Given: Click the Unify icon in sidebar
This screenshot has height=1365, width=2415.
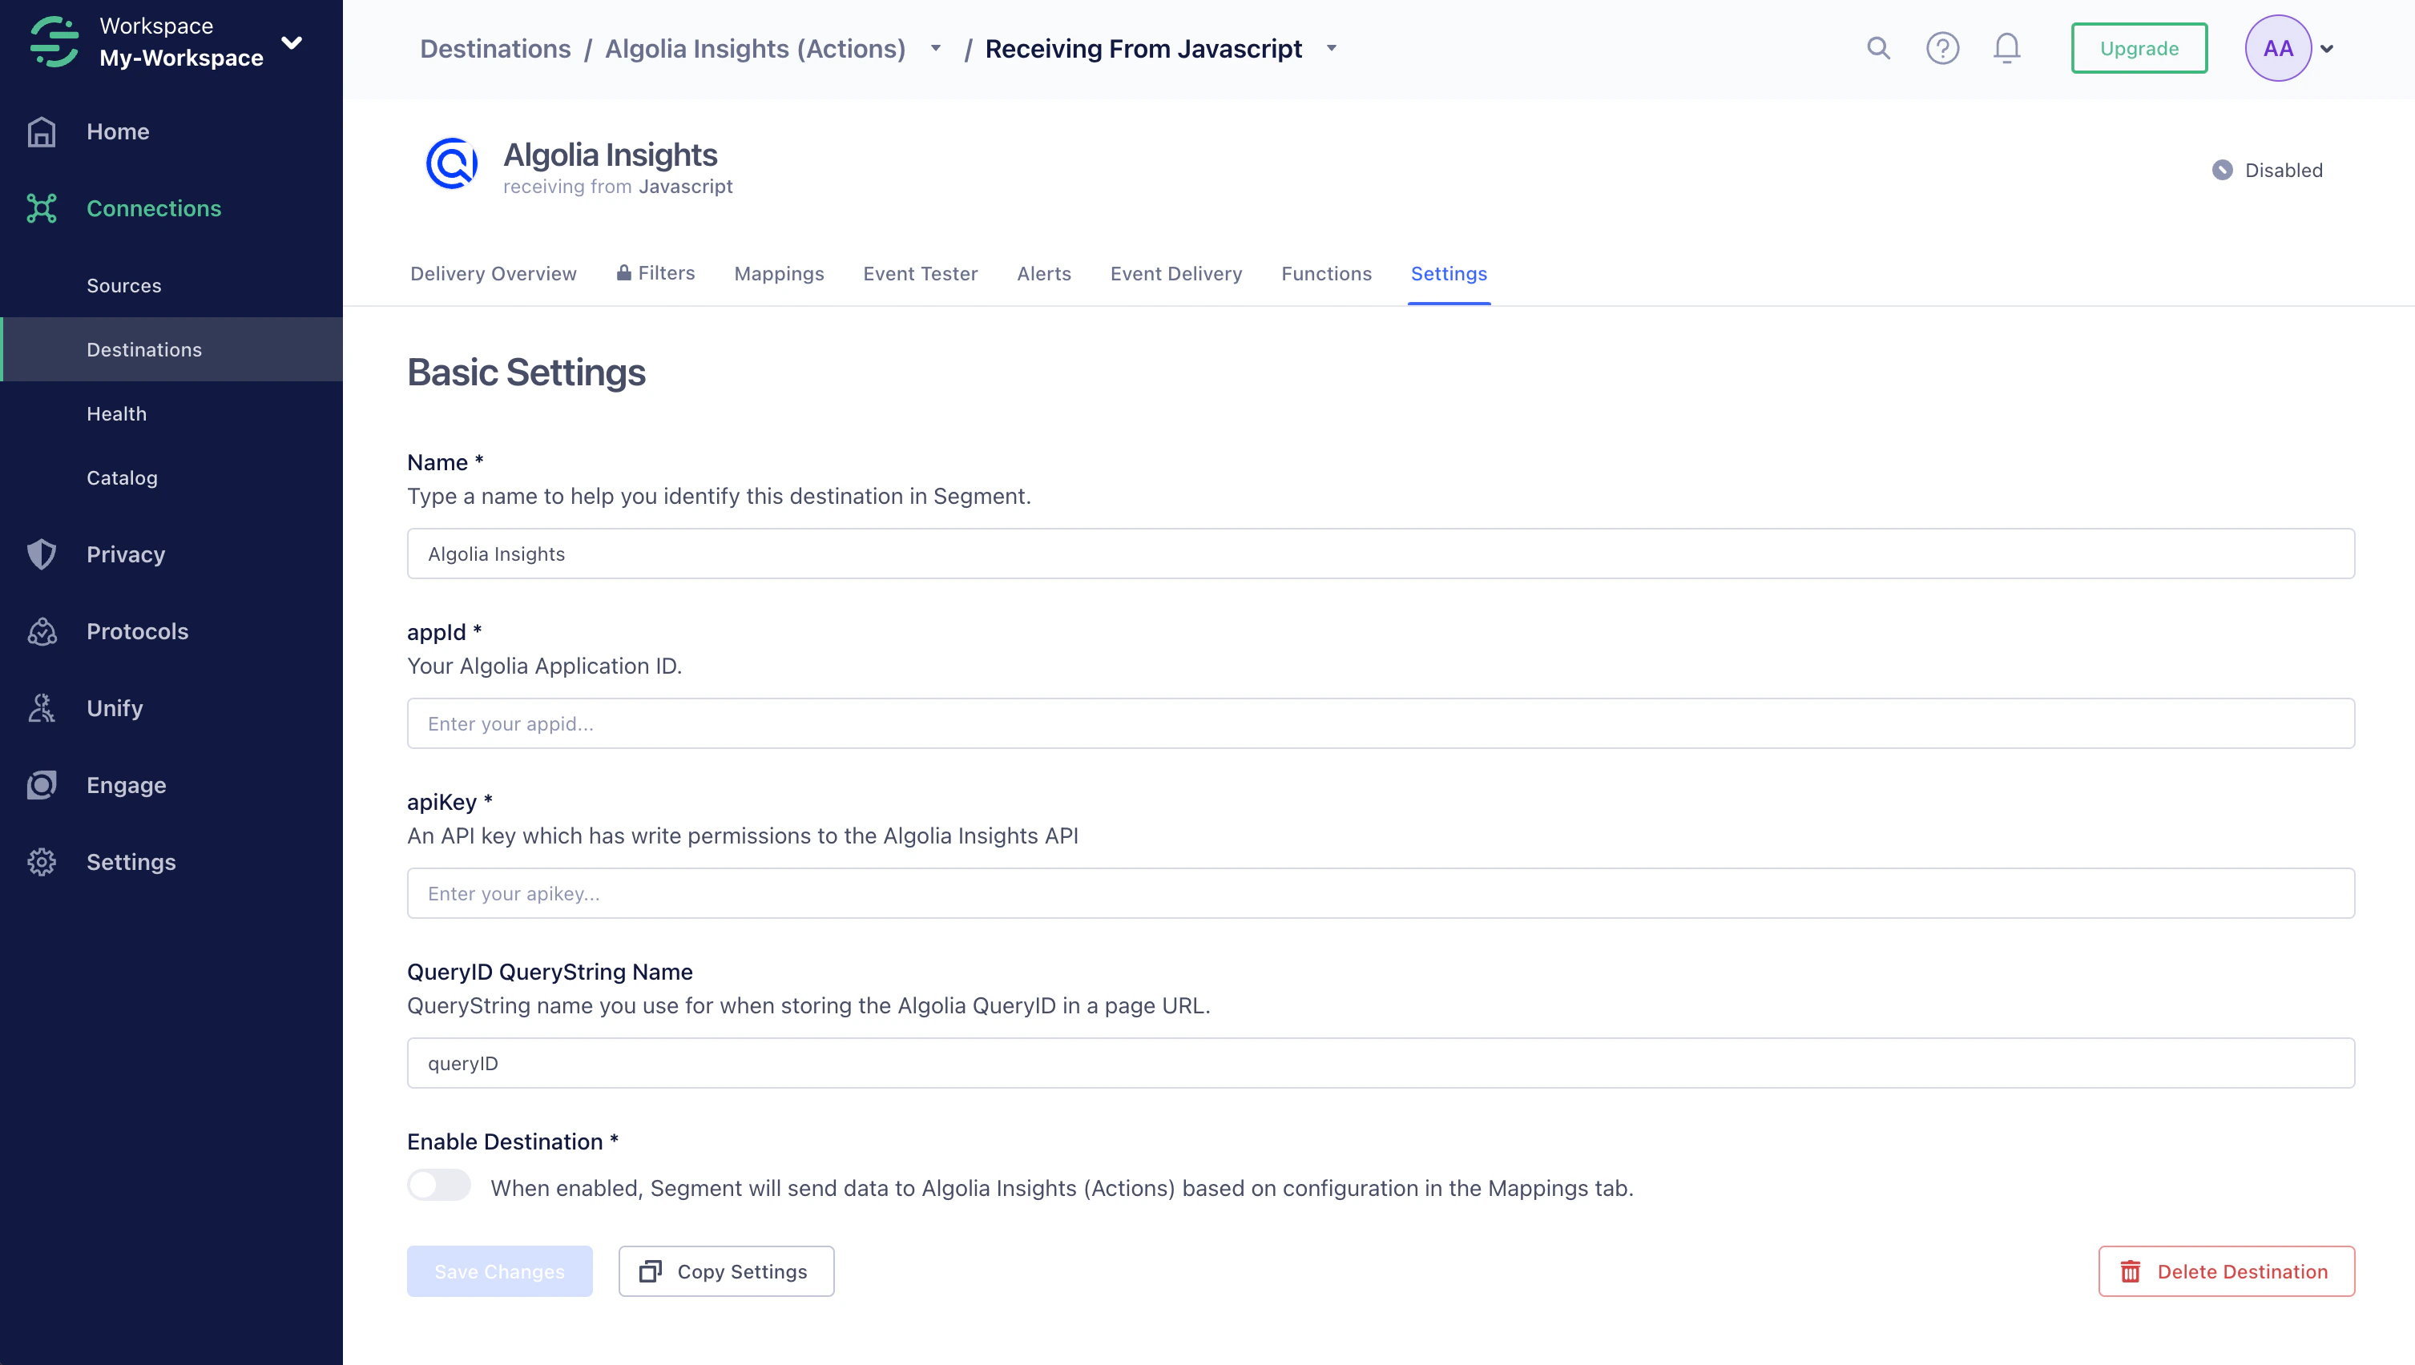Looking at the screenshot, I should (41, 708).
